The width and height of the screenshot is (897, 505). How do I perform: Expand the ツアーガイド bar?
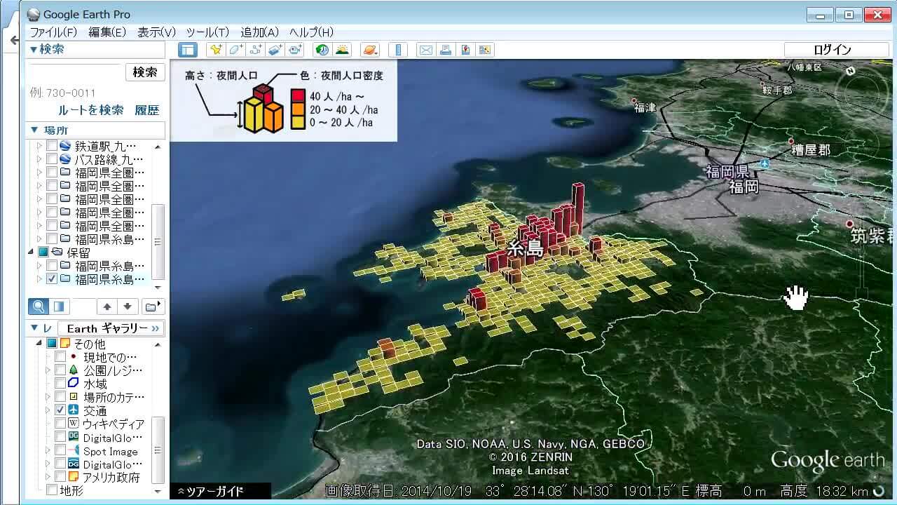pos(220,491)
